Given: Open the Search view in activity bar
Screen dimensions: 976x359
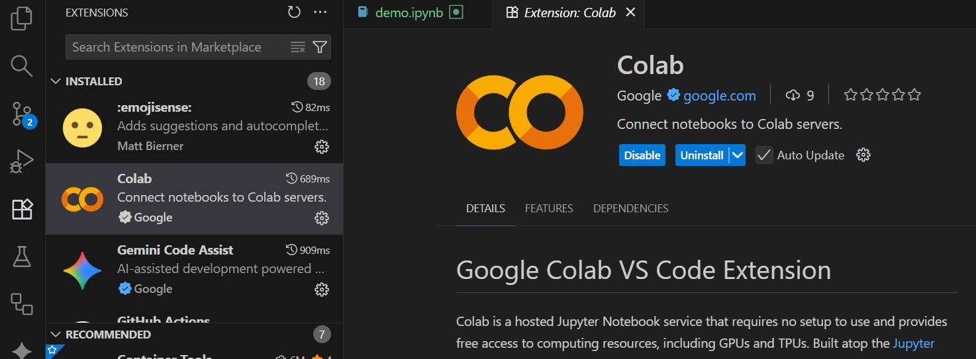Looking at the screenshot, I should click(22, 65).
